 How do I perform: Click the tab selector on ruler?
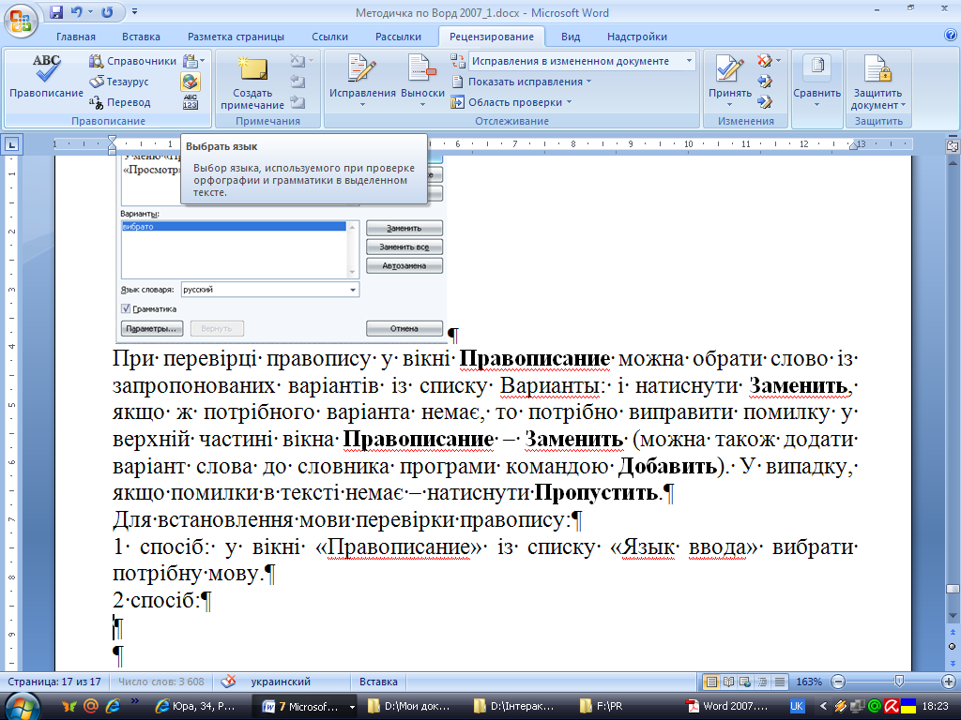coord(11,145)
